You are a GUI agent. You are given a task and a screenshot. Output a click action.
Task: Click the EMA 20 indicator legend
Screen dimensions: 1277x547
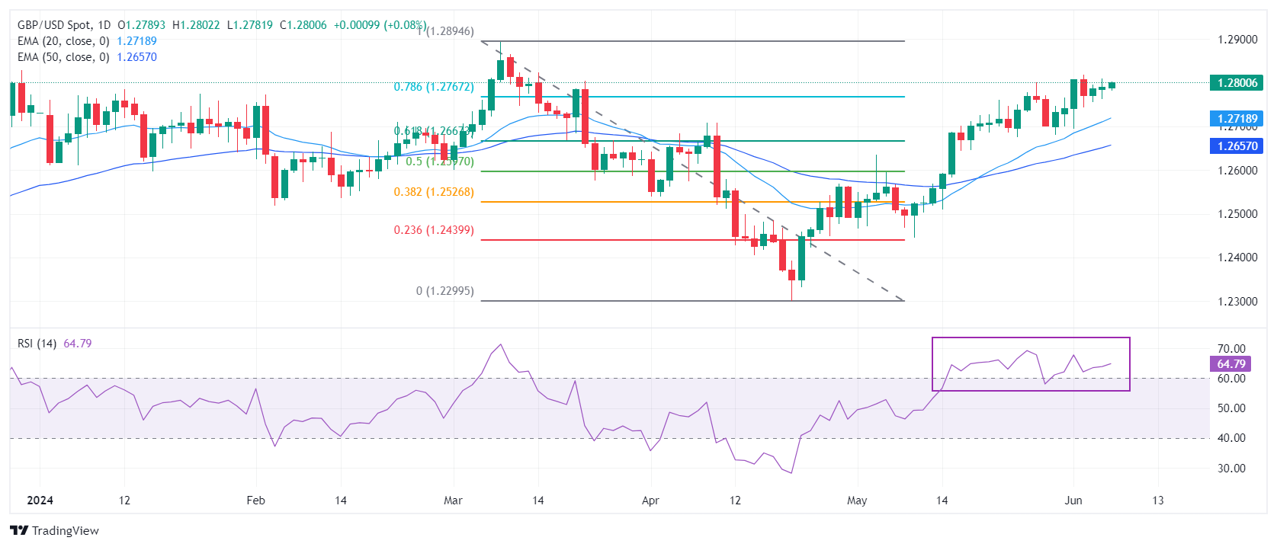click(x=63, y=41)
